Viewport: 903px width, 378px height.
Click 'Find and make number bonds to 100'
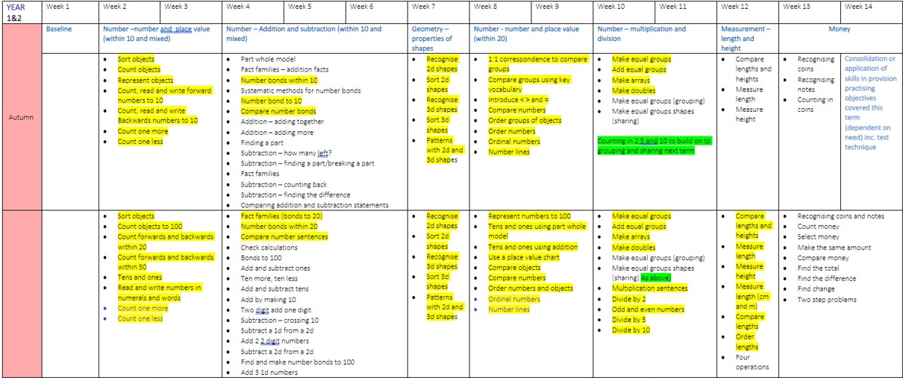297,362
